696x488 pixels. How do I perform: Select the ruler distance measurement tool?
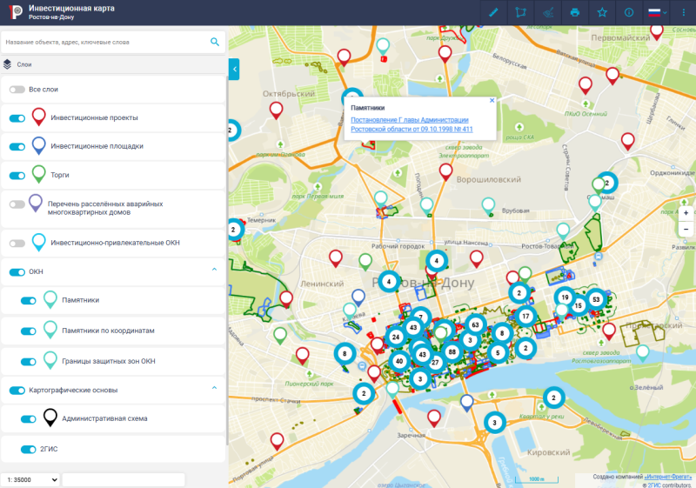click(x=493, y=13)
